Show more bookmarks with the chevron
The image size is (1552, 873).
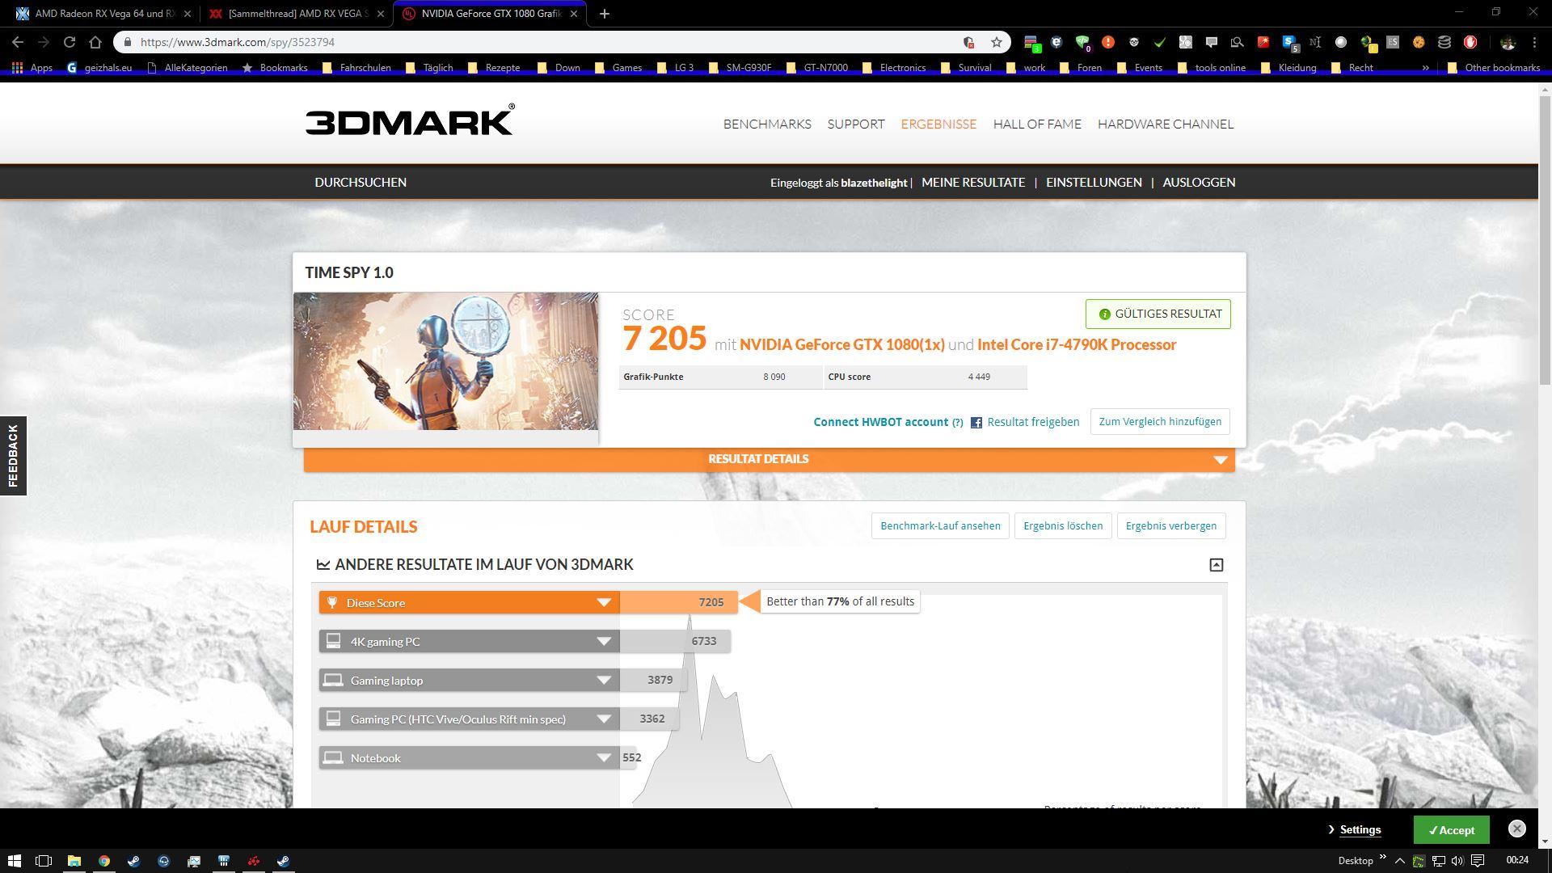1425,68
